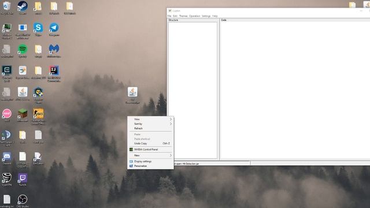Open the Help menu in Luyten
Screen dimensions: 370x208
coord(214,16)
